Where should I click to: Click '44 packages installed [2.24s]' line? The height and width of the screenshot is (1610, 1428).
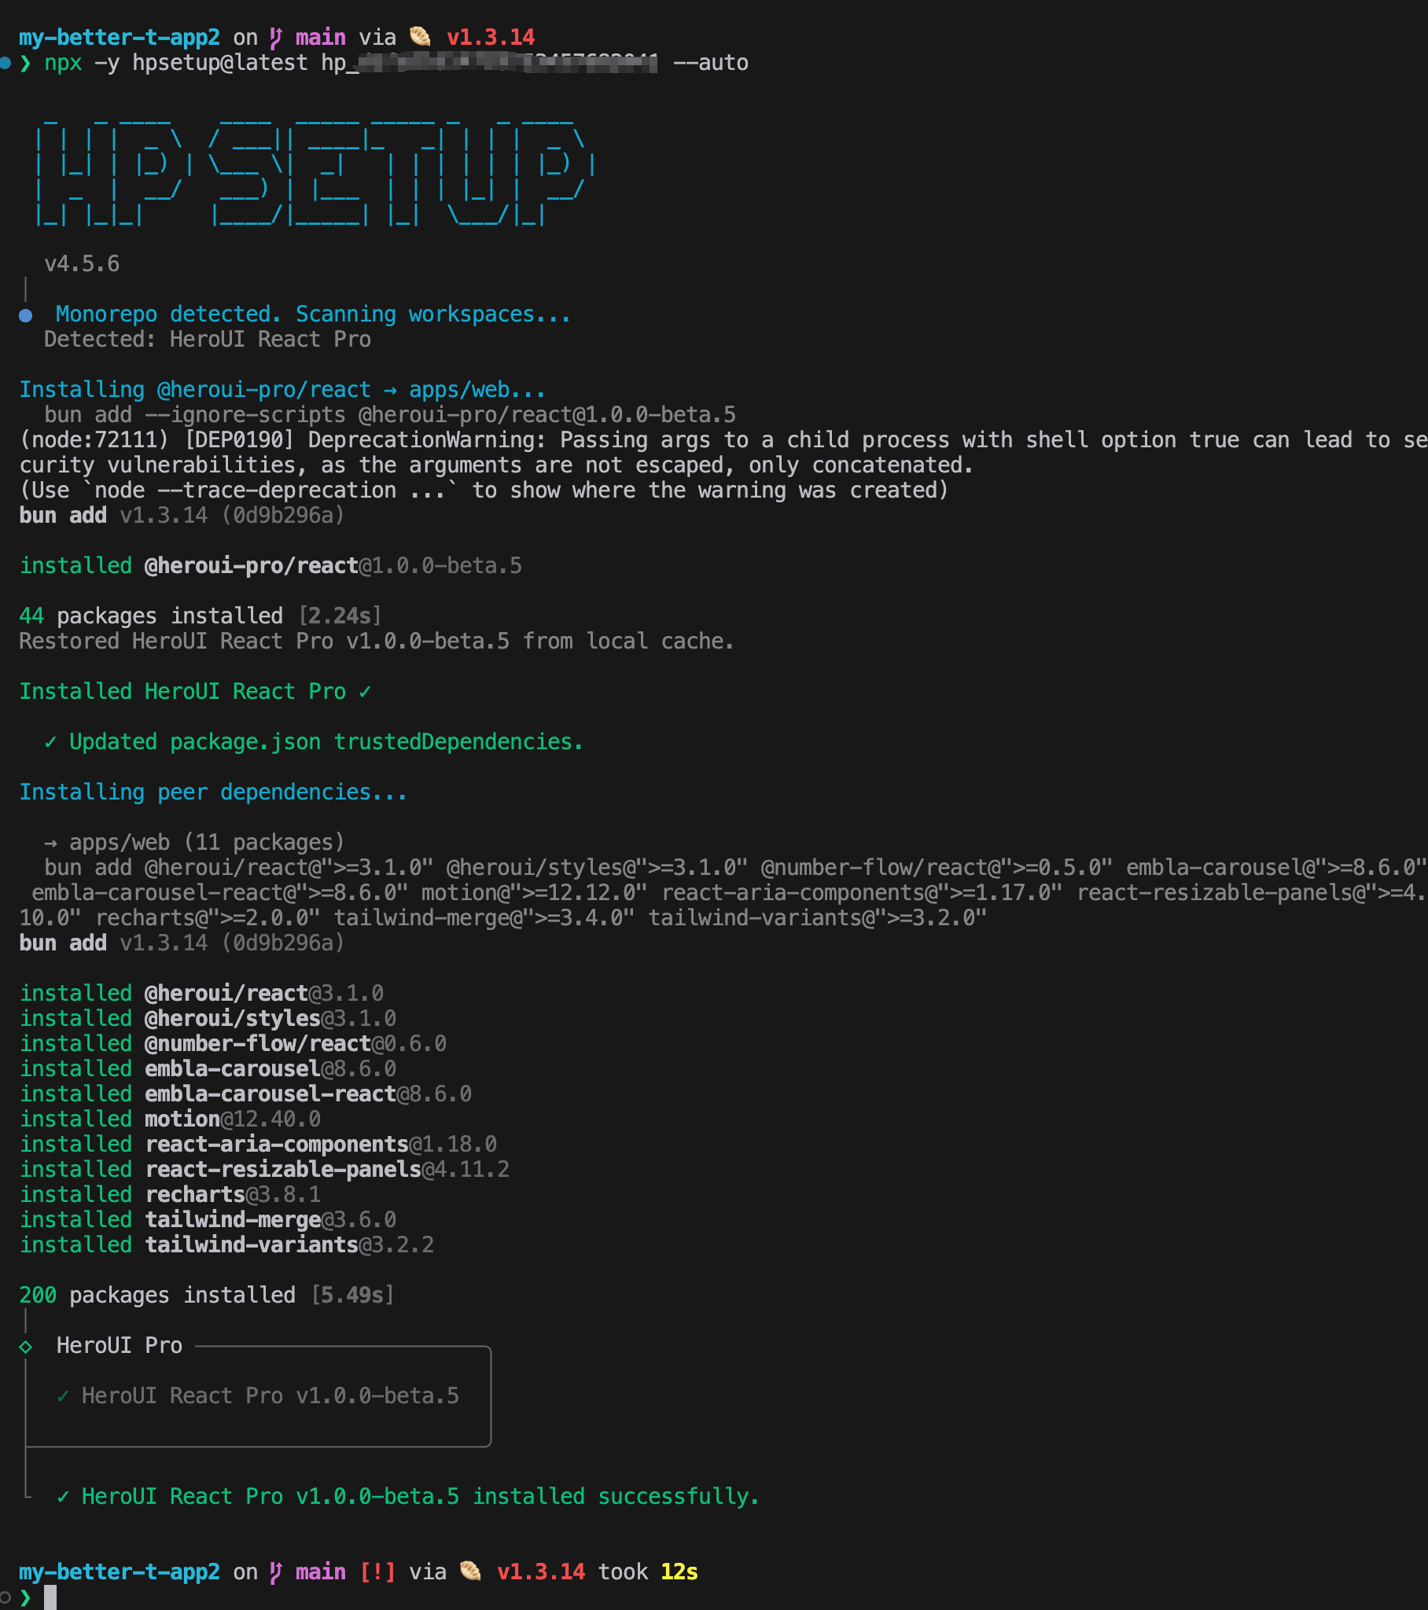tap(201, 616)
